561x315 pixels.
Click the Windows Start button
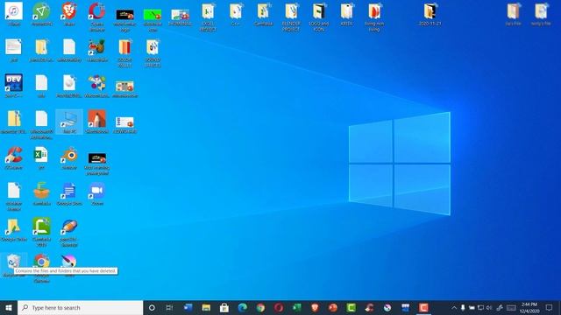tap(9, 307)
